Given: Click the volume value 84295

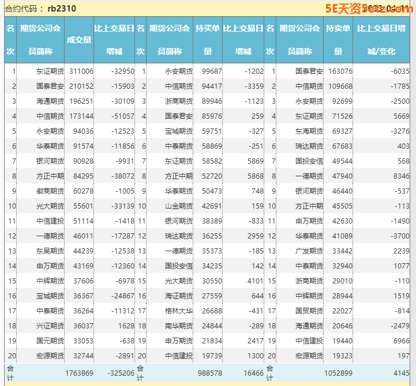Looking at the screenshot, I should click(83, 176).
